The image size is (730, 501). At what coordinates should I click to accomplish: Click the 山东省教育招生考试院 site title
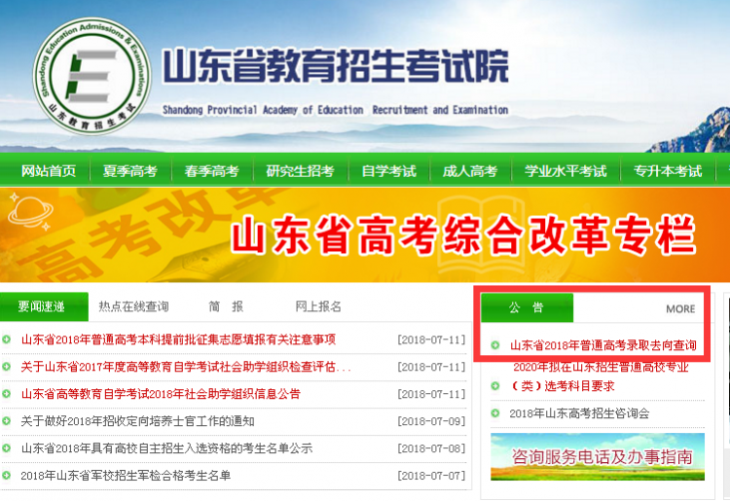pyautogui.click(x=335, y=65)
